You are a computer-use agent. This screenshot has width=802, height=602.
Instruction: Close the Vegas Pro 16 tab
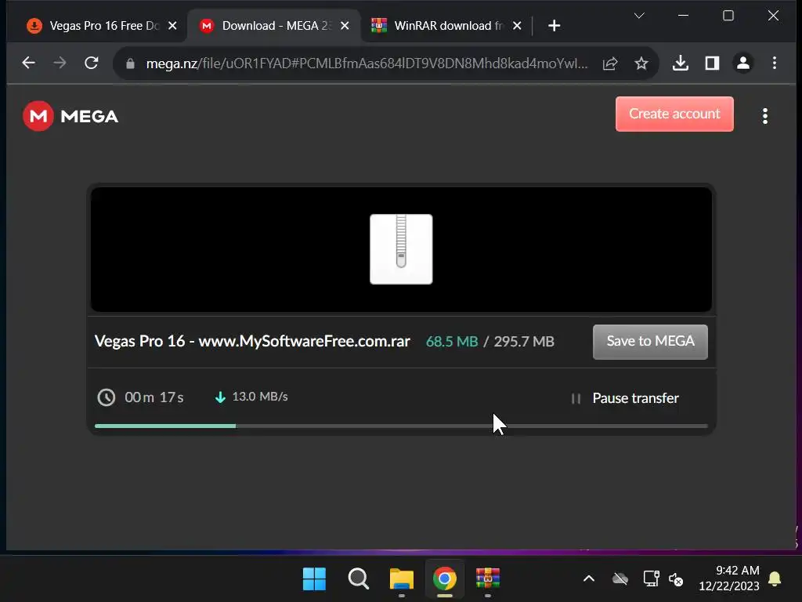click(x=173, y=26)
